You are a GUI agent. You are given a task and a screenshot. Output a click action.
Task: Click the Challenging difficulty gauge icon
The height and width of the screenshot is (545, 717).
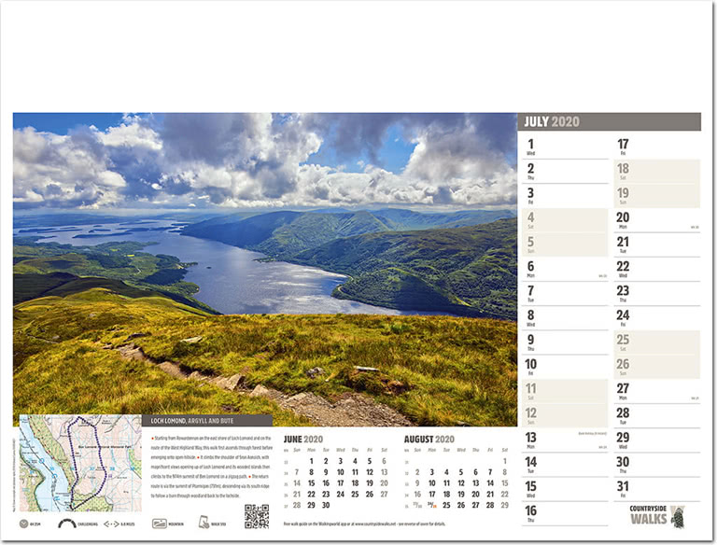coord(67,524)
